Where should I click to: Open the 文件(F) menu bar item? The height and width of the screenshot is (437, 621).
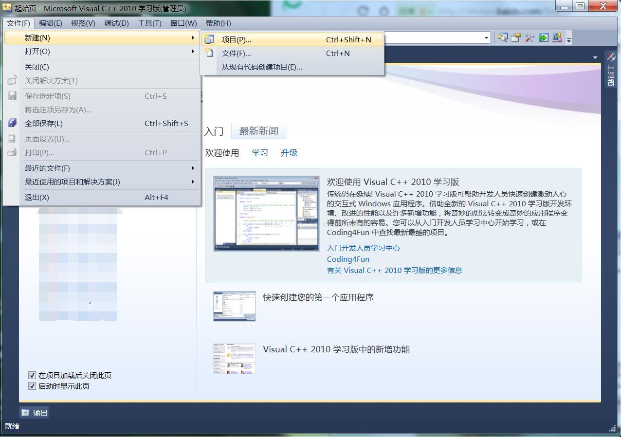[x=18, y=23]
